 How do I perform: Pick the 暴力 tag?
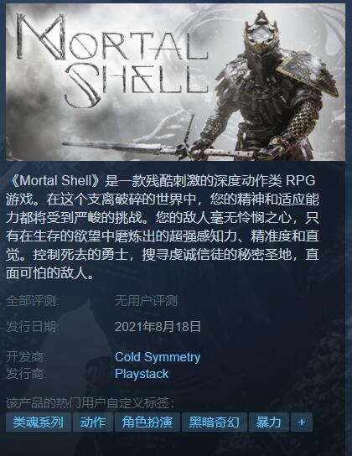coord(269,422)
